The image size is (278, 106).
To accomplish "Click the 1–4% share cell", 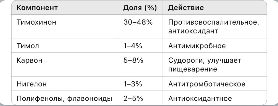I will pos(140,45).
